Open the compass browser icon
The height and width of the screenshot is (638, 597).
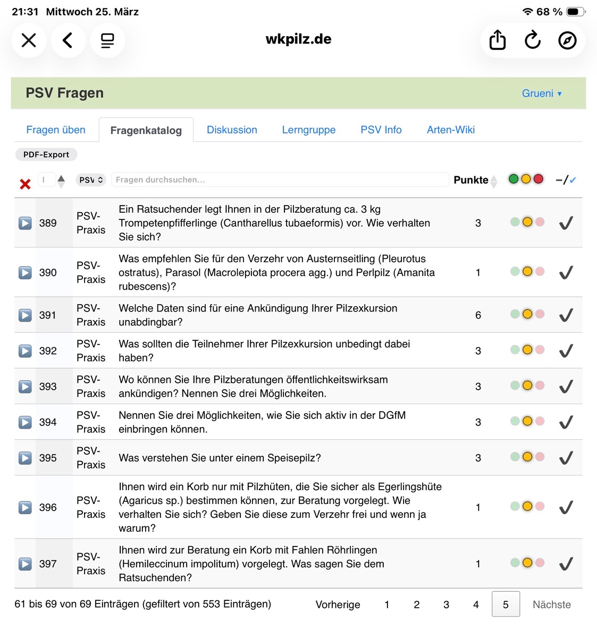tap(567, 40)
